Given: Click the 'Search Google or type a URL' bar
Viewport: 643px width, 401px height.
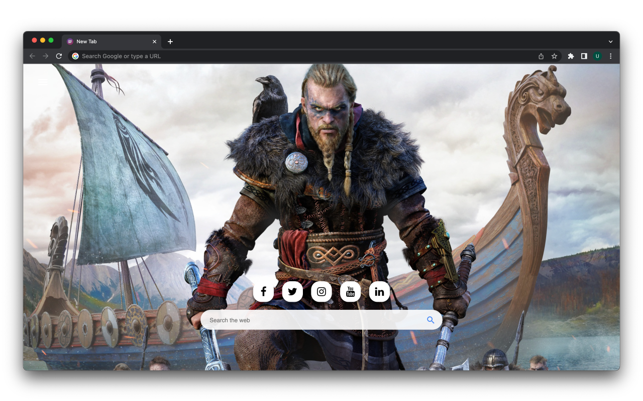Looking at the screenshot, I should tap(314, 56).
